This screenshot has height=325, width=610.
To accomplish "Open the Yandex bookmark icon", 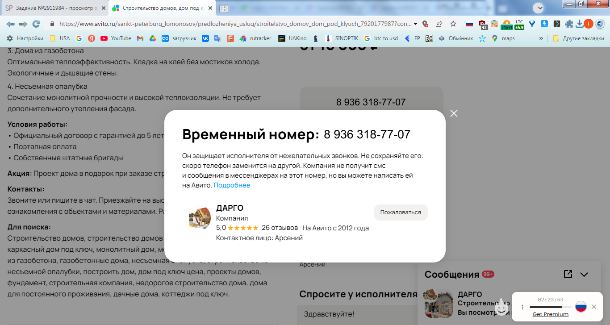I will pos(91,38).
